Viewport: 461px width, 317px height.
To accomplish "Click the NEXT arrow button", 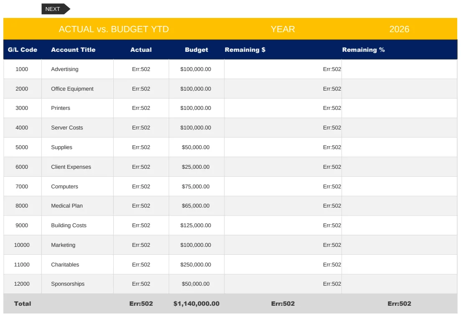I will (x=56, y=9).
